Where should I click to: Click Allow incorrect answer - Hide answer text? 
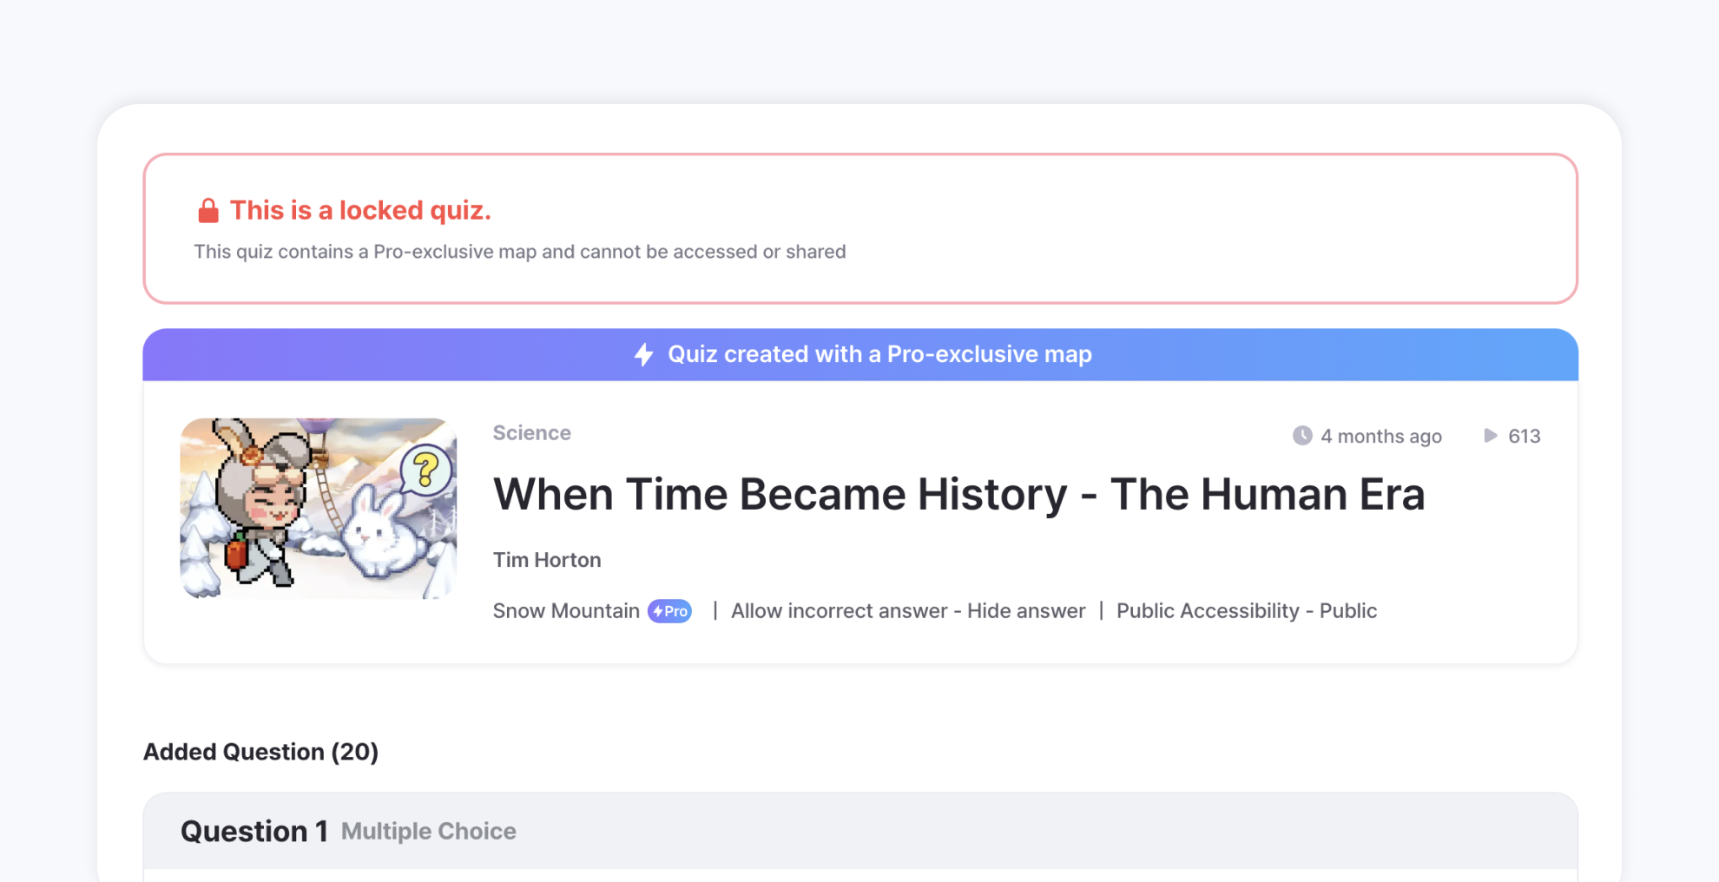coord(908,611)
